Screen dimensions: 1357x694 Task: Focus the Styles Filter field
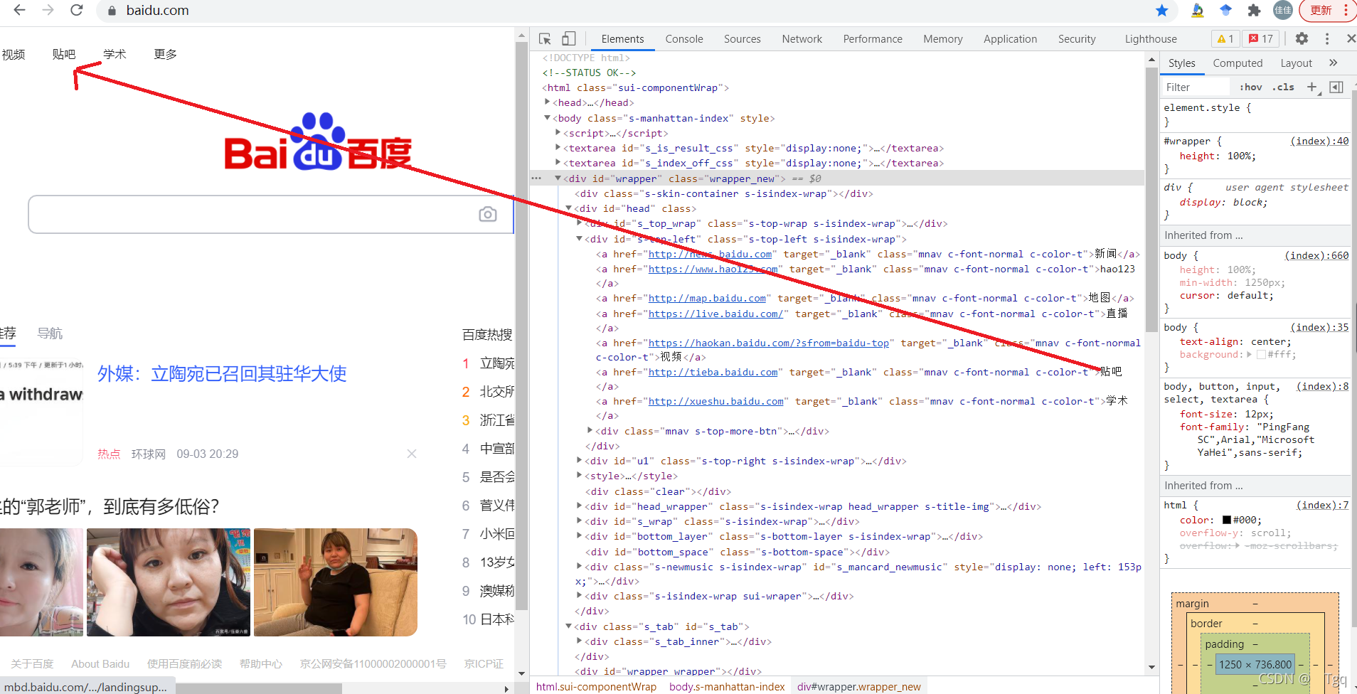1195,87
